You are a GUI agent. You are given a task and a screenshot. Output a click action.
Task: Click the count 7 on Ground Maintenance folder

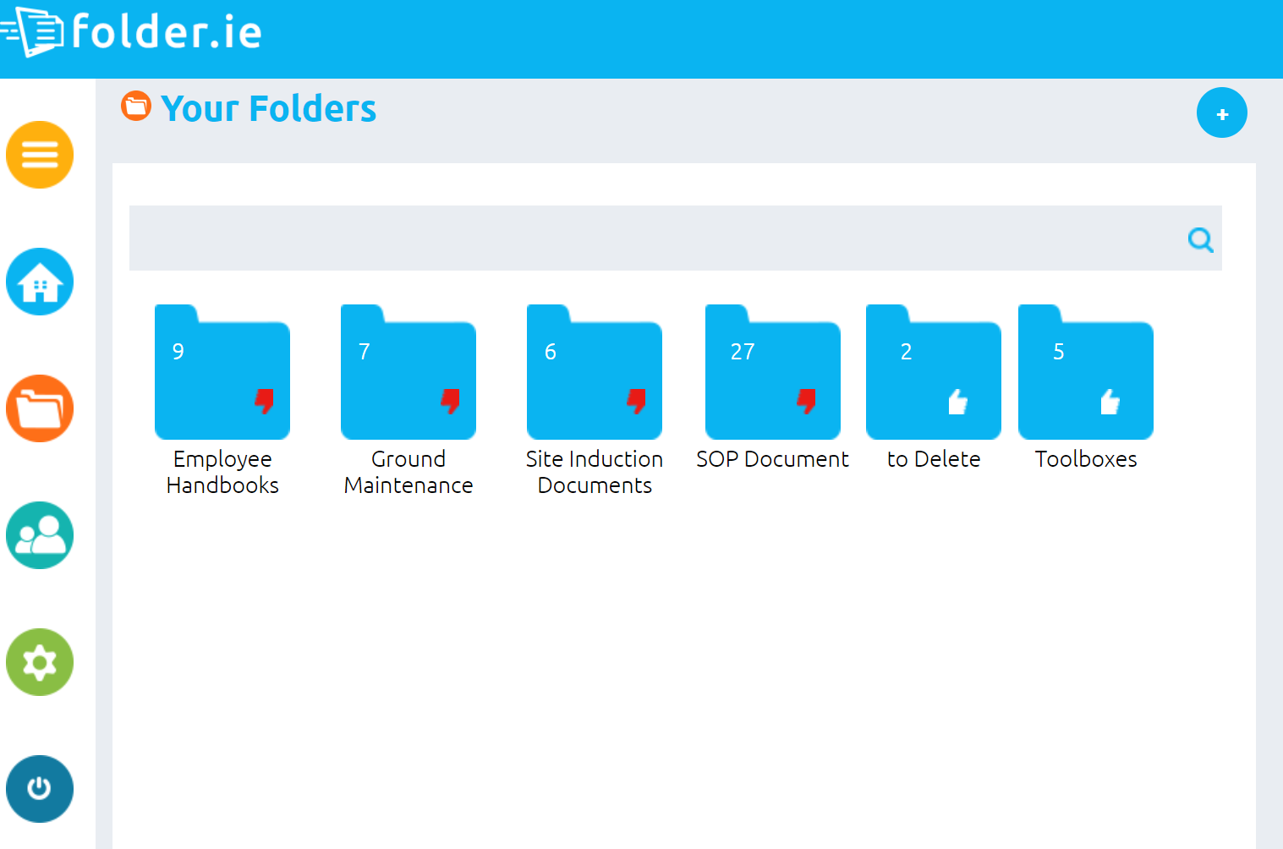[x=365, y=352]
